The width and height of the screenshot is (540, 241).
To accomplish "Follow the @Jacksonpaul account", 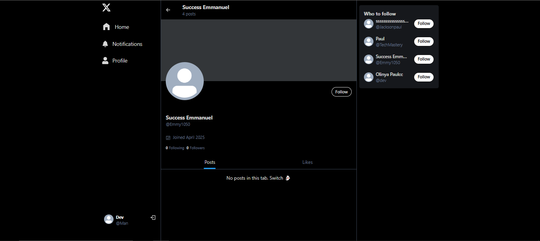I will (424, 24).
